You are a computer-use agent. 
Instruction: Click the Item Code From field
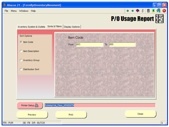(89, 45)
